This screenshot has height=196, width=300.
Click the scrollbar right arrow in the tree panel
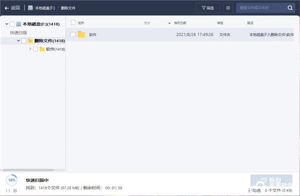tap(64, 170)
